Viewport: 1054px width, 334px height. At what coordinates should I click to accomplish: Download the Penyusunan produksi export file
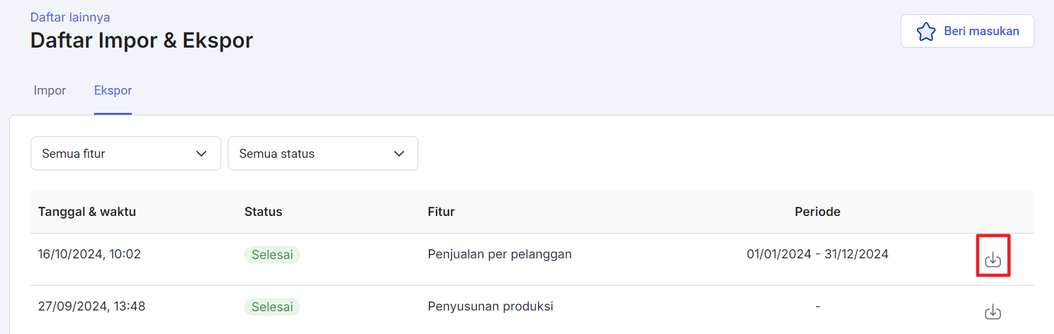(x=993, y=312)
